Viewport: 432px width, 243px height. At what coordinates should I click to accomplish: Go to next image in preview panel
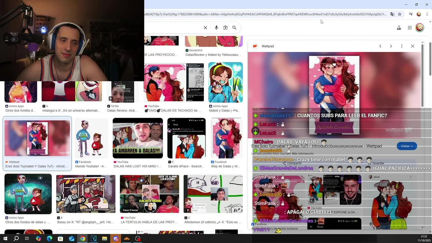(391, 46)
